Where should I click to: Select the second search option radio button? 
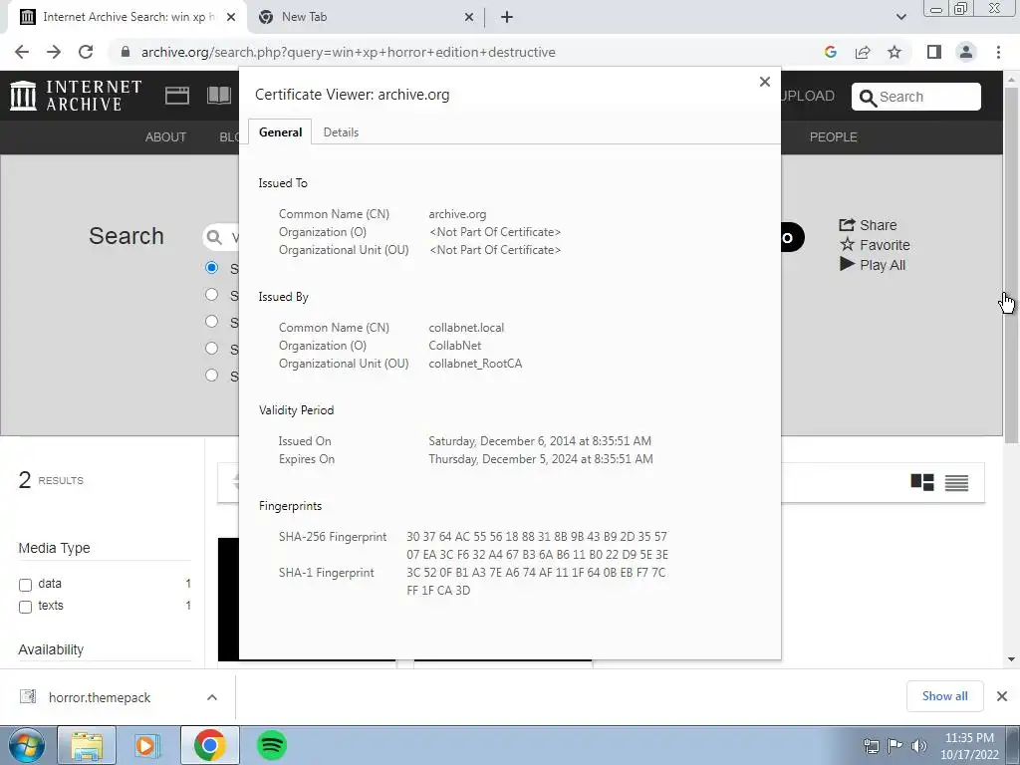point(211,295)
